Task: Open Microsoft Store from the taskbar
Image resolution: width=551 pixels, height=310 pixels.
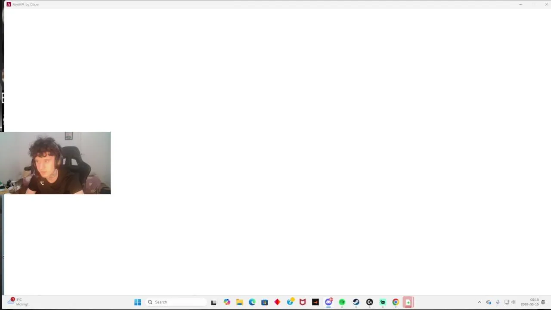Action: 264,302
